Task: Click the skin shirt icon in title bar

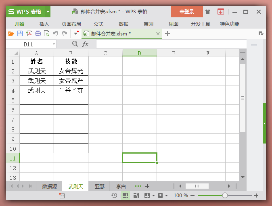Action: [x=208, y=12]
